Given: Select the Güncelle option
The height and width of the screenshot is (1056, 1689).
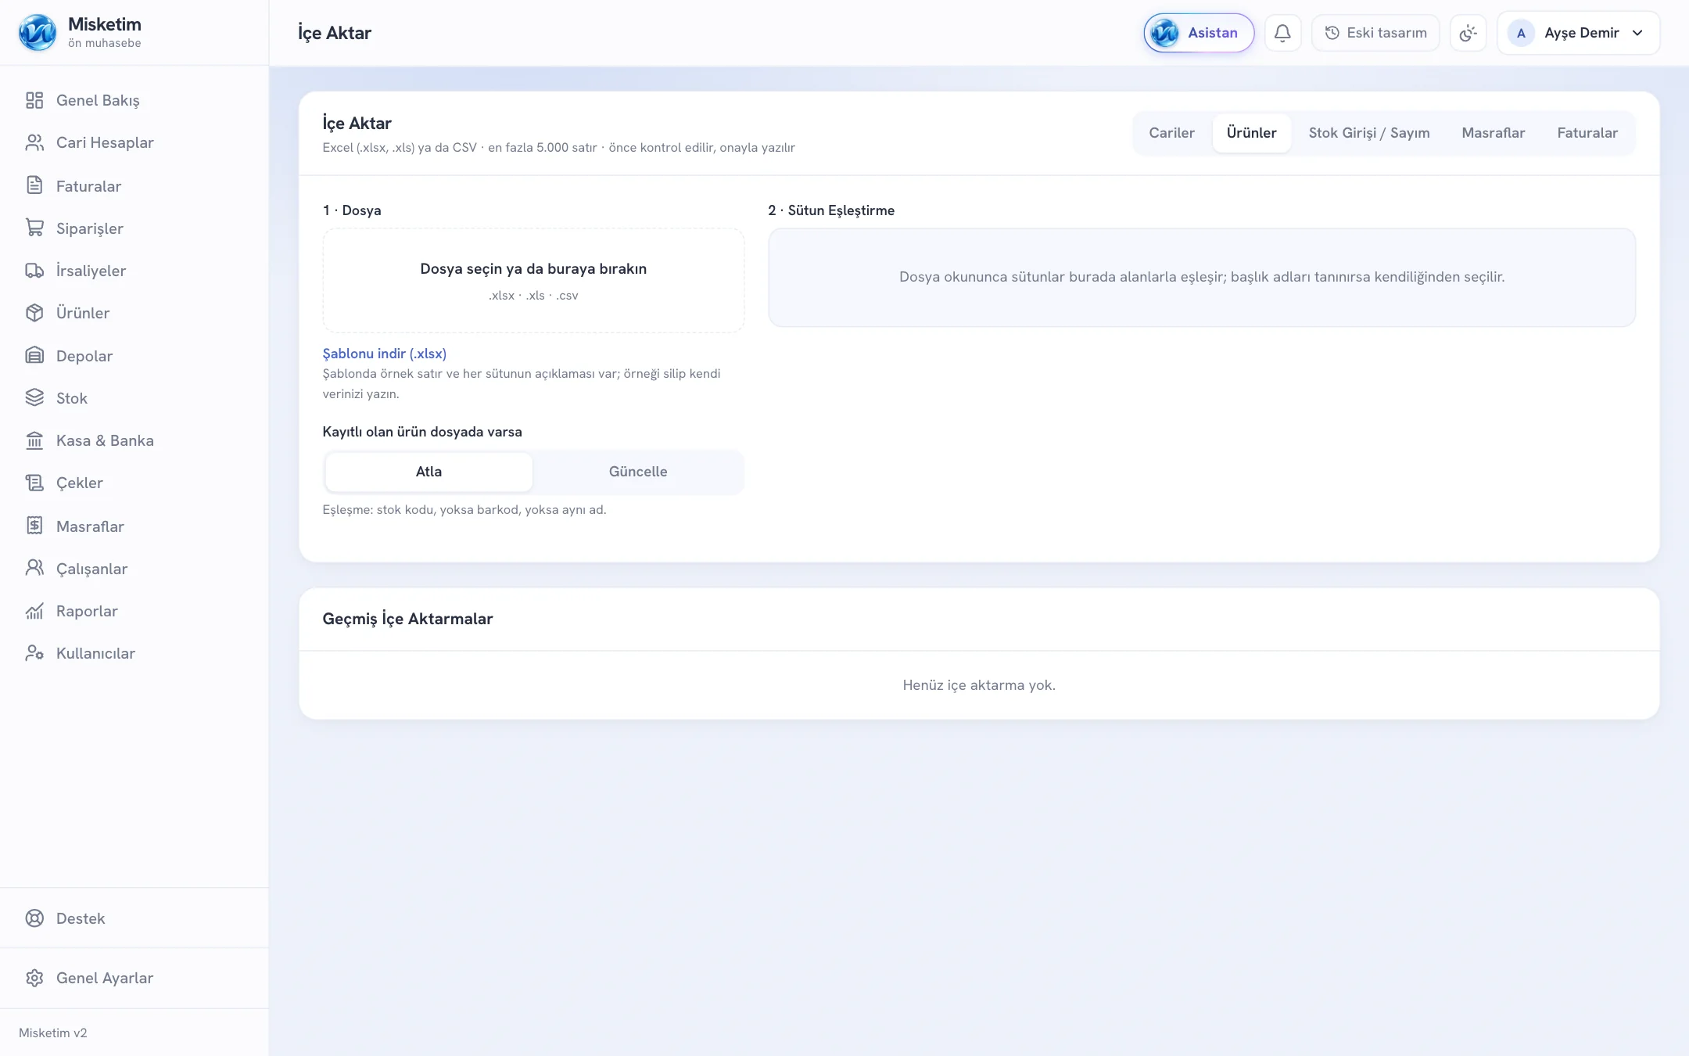Looking at the screenshot, I should [638, 472].
